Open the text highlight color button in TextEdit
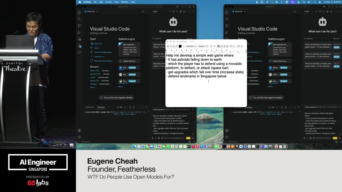The width and height of the screenshot is (342, 192). point(184,46)
